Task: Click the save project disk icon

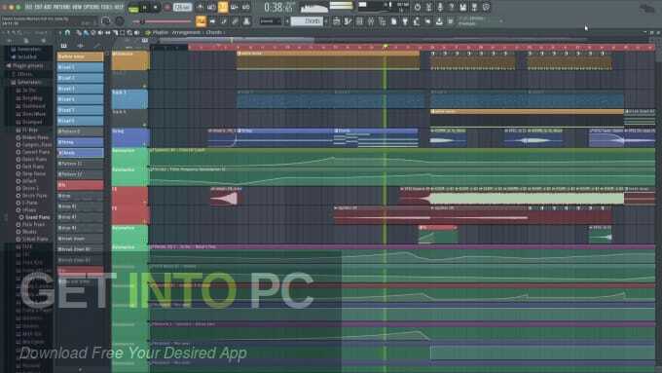Action: click(x=463, y=7)
